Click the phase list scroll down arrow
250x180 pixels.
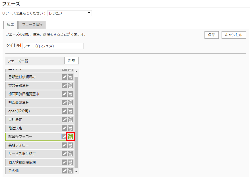point(77,172)
